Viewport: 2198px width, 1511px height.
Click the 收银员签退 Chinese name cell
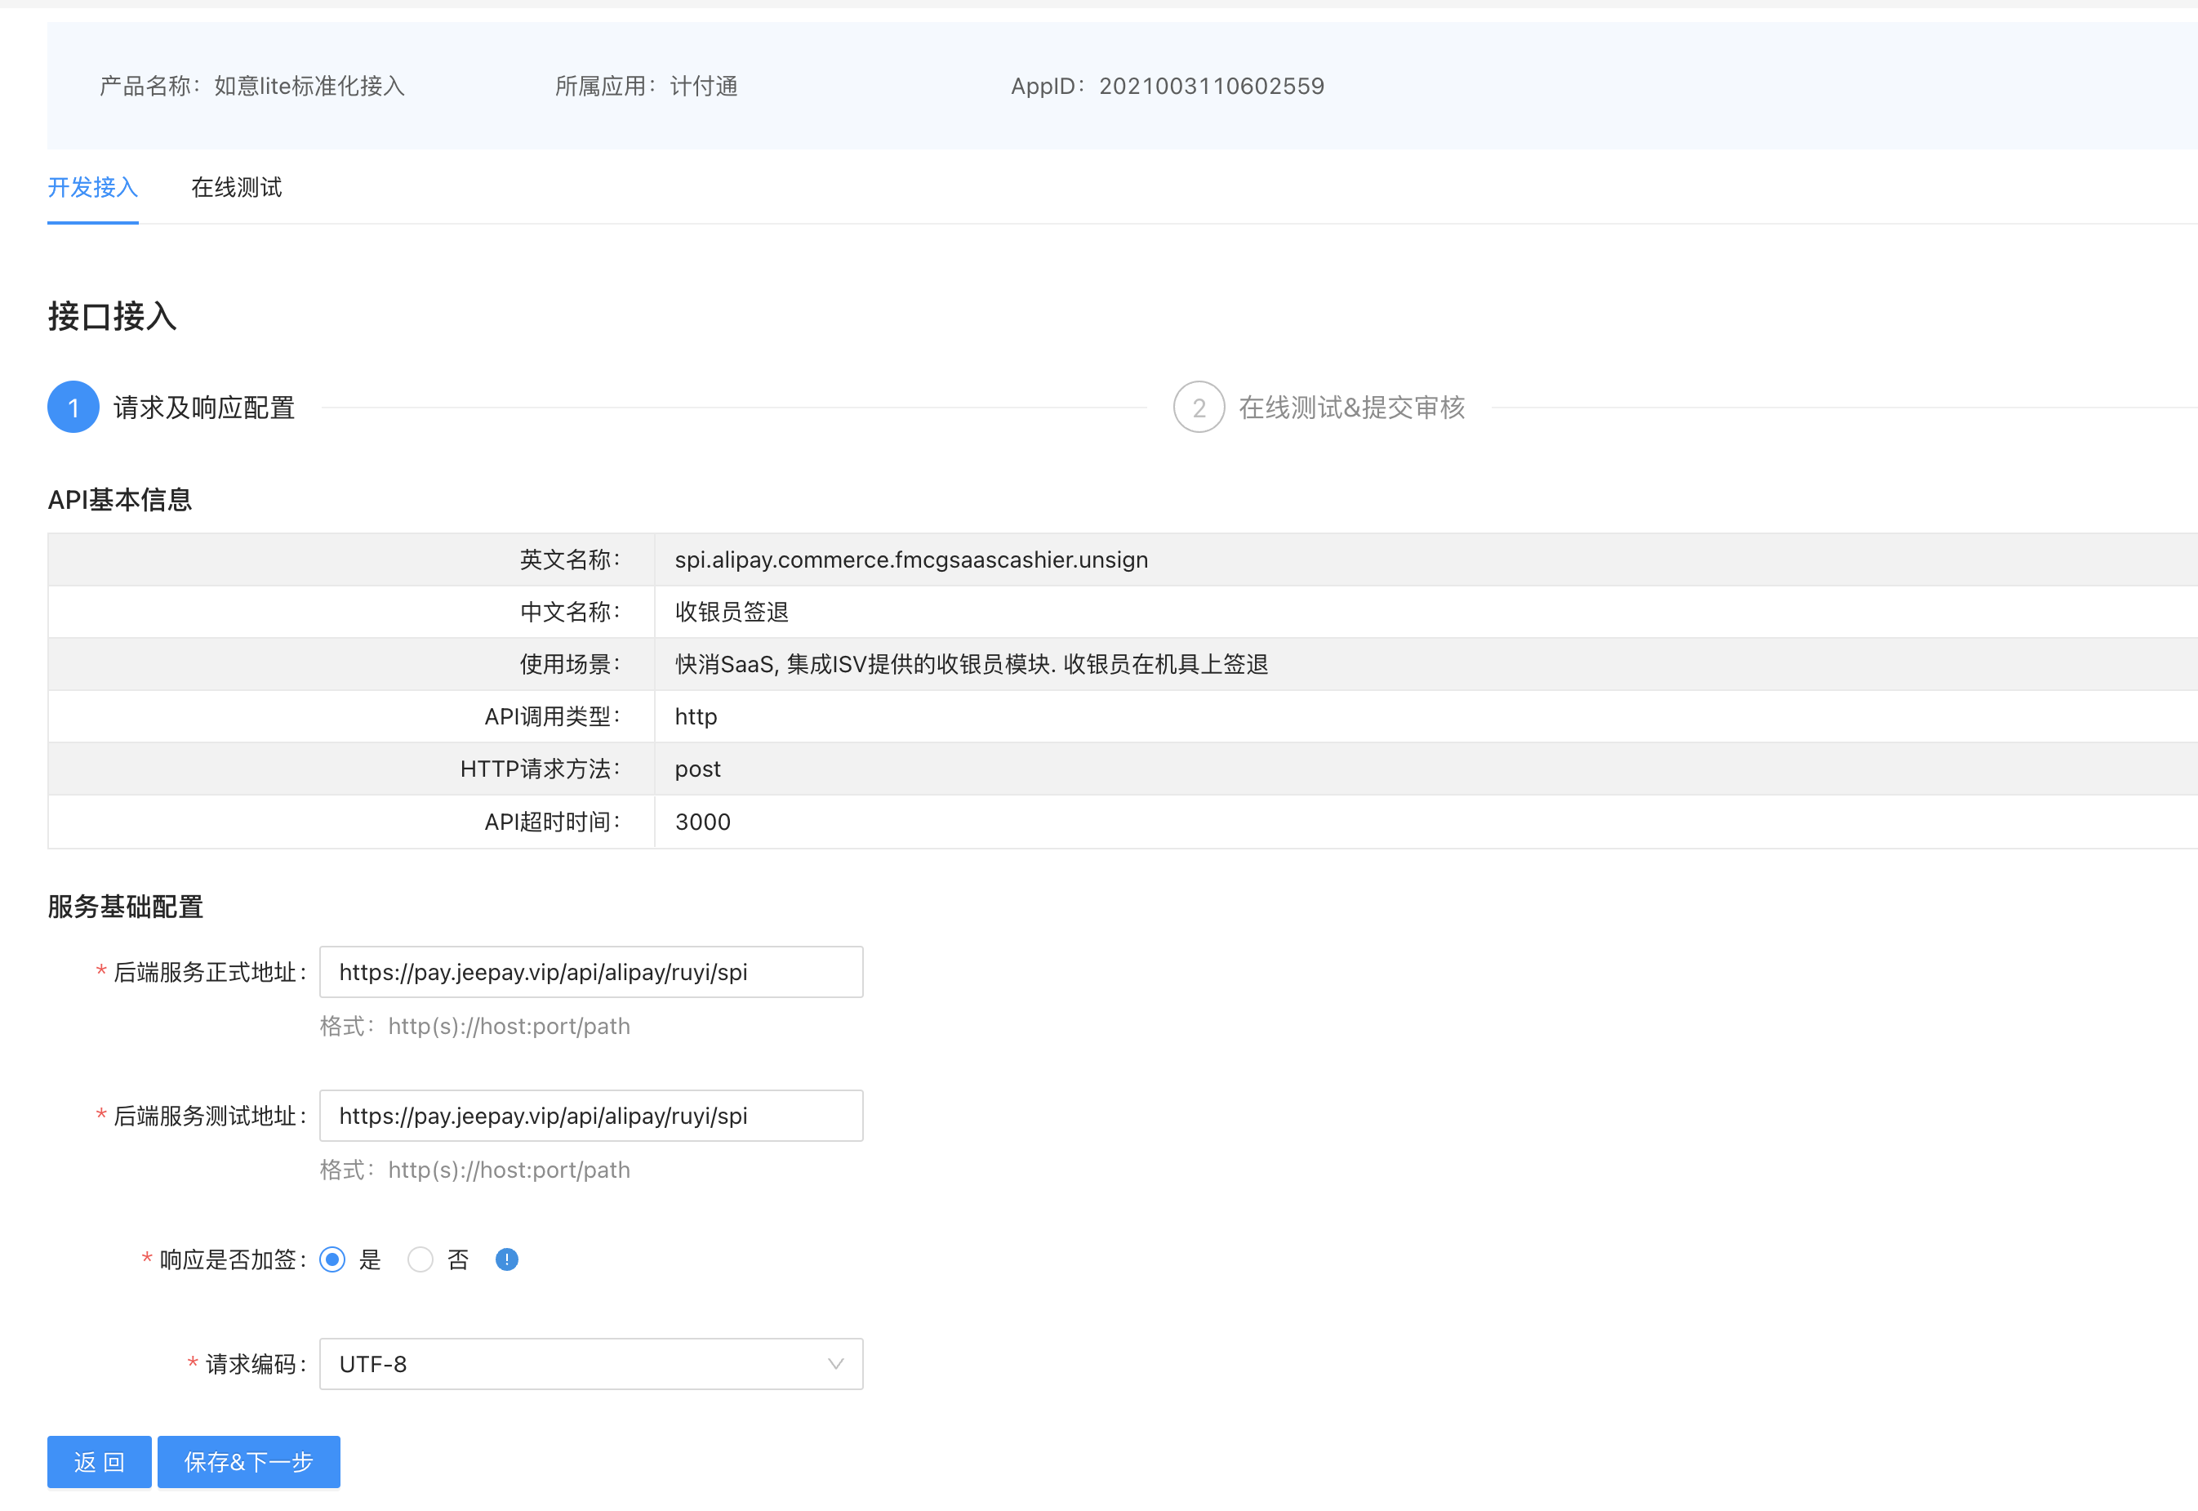click(x=732, y=612)
